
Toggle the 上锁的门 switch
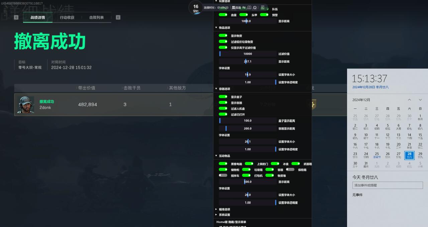[249, 164]
